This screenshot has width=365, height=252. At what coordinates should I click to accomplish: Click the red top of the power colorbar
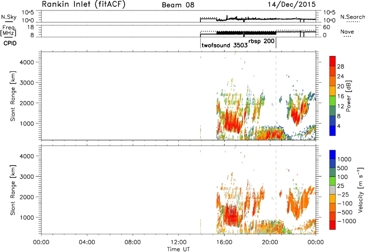tap(333, 61)
